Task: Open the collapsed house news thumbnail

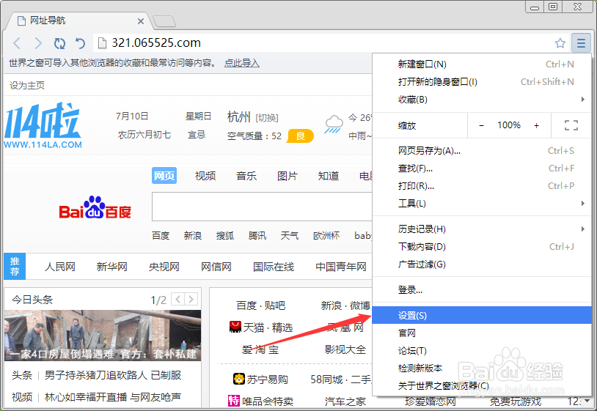Action: (x=103, y=336)
